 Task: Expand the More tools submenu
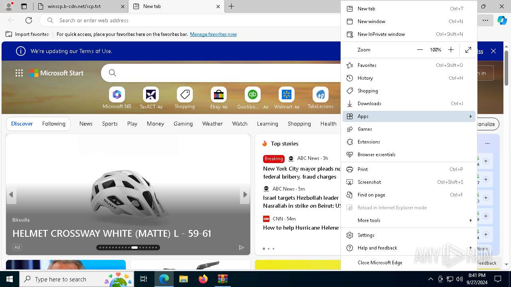coord(409,220)
